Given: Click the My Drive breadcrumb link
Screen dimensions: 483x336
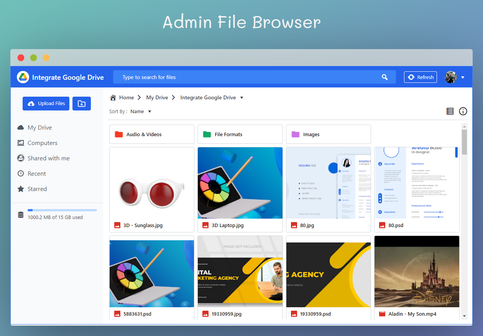Looking at the screenshot, I should pos(157,97).
